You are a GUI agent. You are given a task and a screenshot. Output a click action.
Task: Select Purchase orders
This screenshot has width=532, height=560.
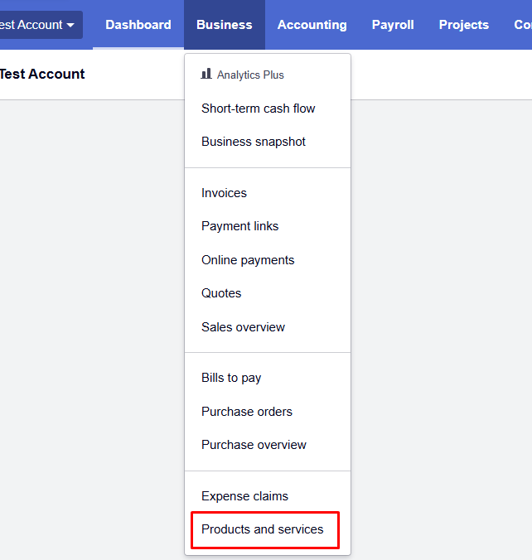pyautogui.click(x=247, y=412)
